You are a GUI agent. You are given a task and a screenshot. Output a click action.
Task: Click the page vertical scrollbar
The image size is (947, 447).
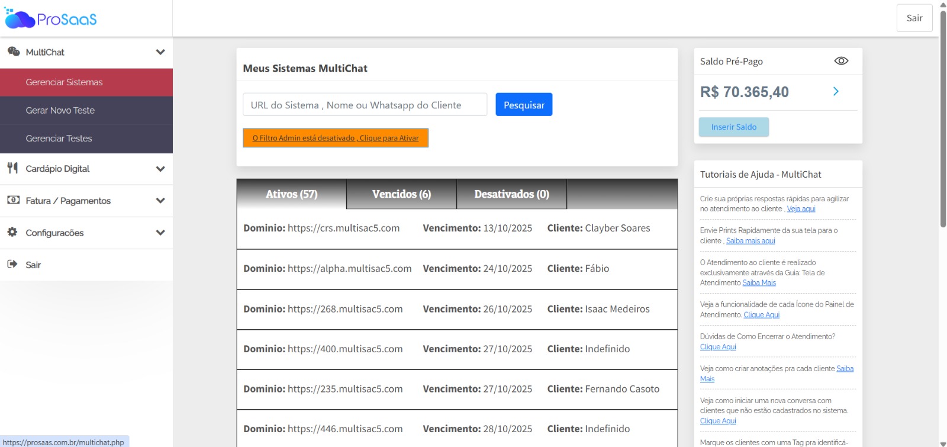pyautogui.click(x=943, y=118)
